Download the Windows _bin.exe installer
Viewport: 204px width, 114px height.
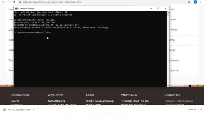[x=174, y=60]
